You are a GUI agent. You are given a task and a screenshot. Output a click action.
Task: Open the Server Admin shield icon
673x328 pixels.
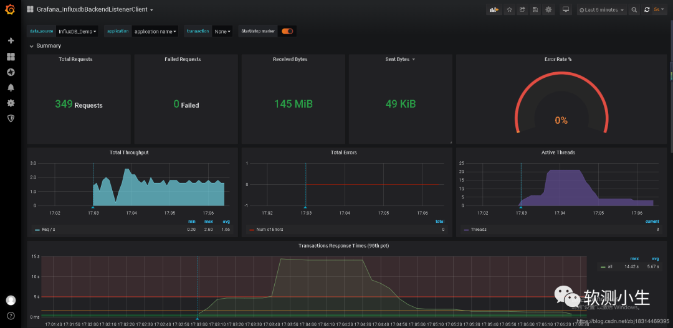pyautogui.click(x=11, y=118)
